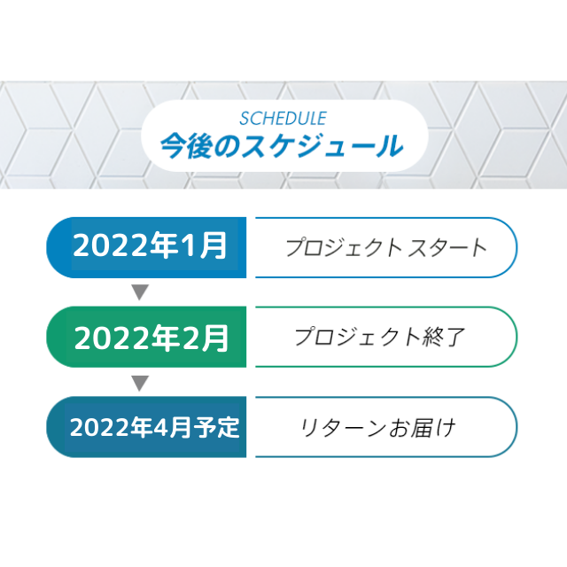The image size is (567, 567).
Task: Click the word 予定 in the April label
Action: point(220,428)
